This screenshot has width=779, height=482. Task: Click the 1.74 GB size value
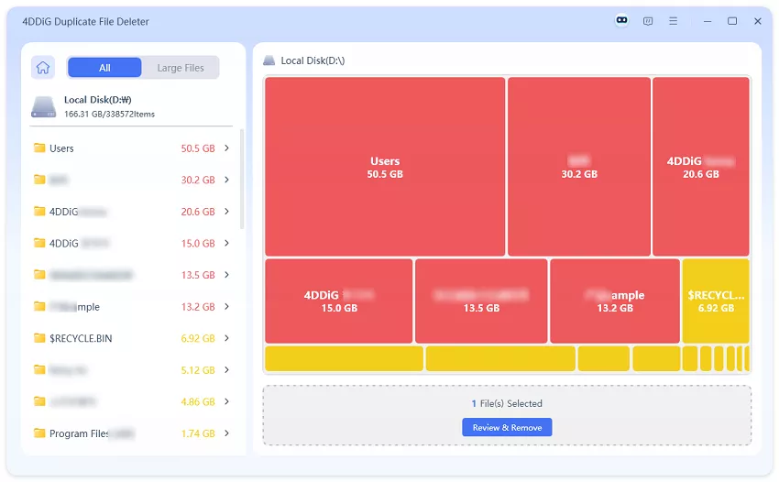[x=198, y=433]
